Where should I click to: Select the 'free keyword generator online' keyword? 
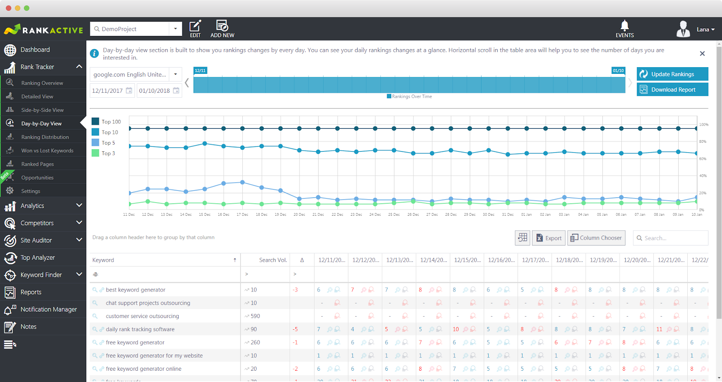(143, 369)
